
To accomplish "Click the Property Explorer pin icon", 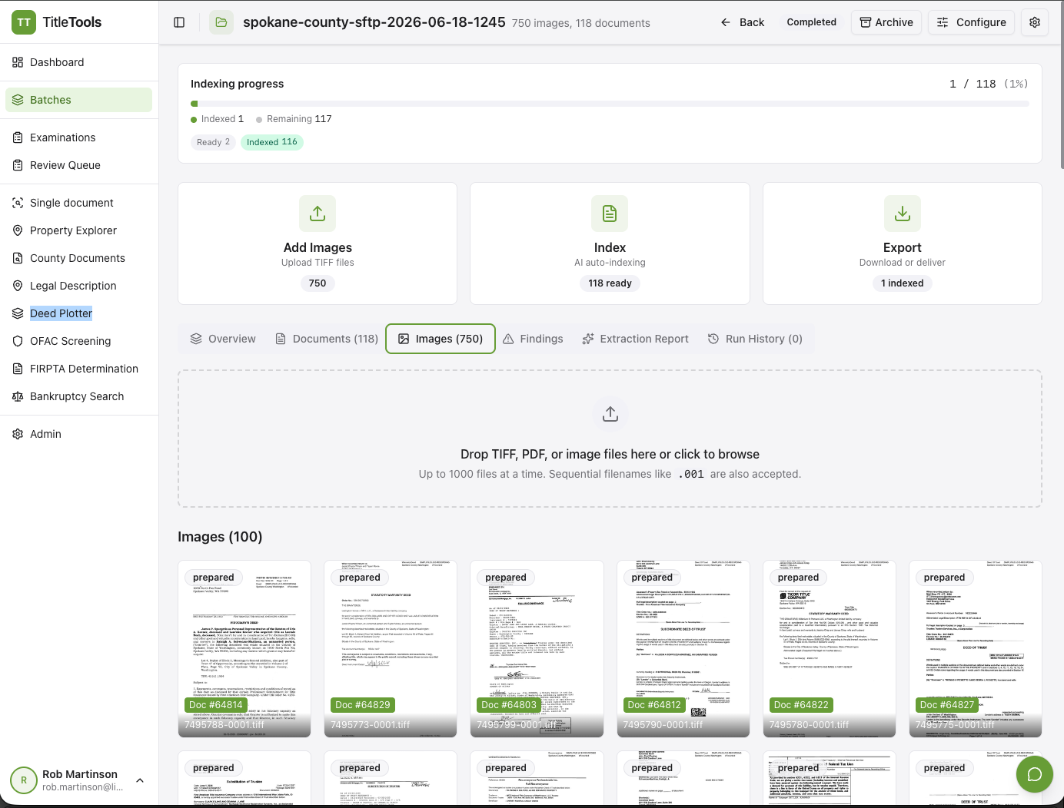I will [x=18, y=230].
